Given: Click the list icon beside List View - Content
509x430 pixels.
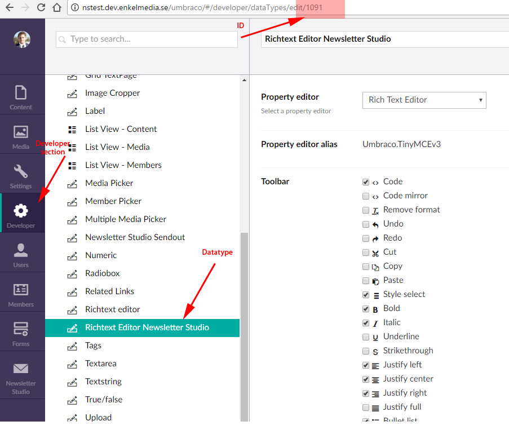Looking at the screenshot, I should point(72,130).
